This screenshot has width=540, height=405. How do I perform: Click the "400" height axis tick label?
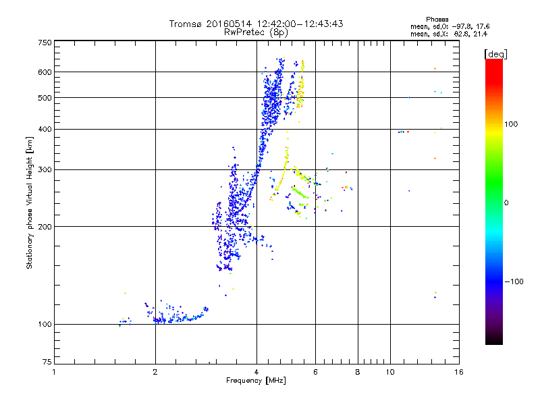click(45, 129)
